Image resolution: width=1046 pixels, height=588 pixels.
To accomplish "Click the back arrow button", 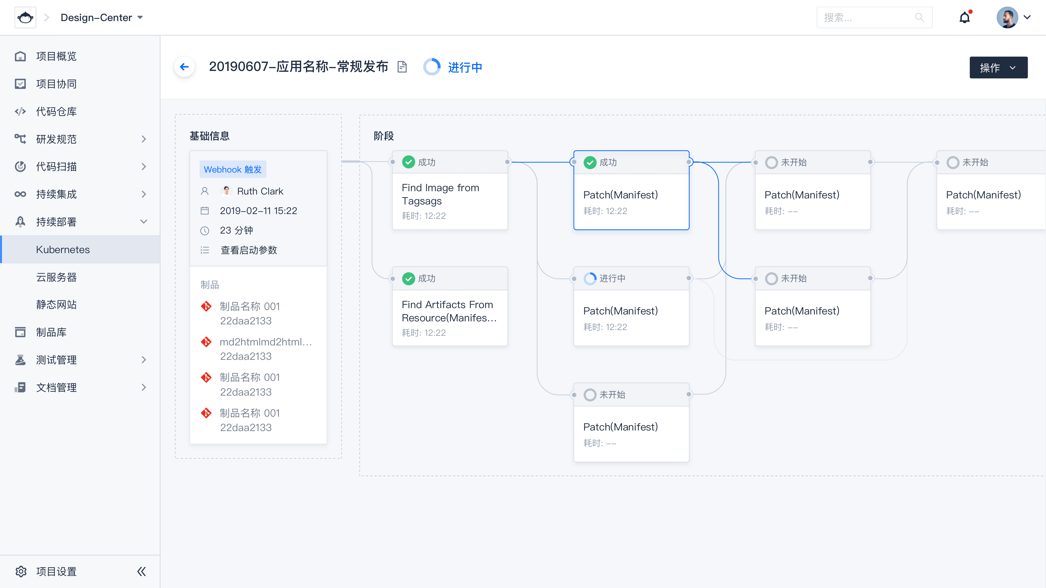I will (x=184, y=67).
